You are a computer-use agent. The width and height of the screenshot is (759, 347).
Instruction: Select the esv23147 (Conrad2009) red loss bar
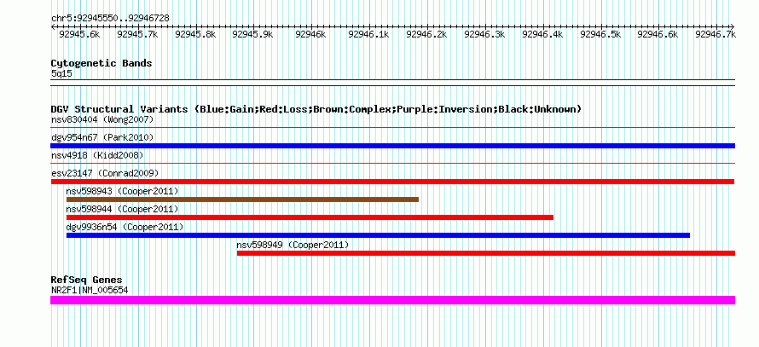click(392, 182)
